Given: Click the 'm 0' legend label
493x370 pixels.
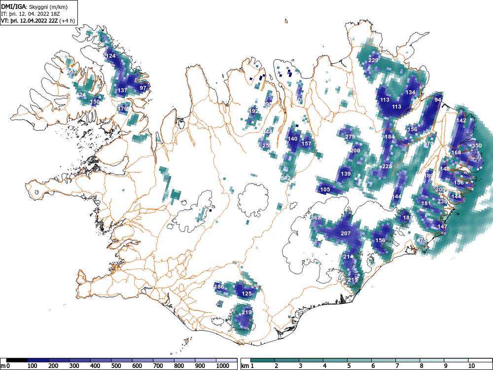Looking at the screenshot, I should 5,366.
